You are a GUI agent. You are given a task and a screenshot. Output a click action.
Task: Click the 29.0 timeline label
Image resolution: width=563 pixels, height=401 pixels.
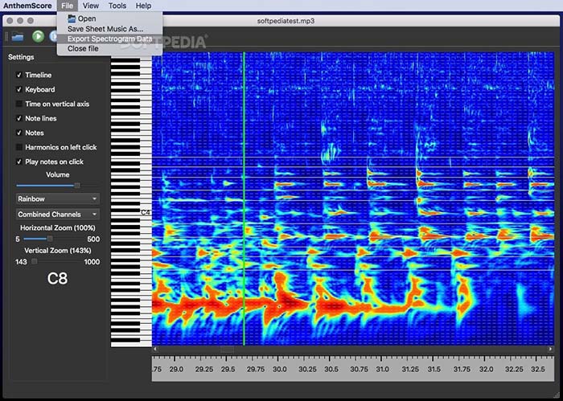click(176, 369)
